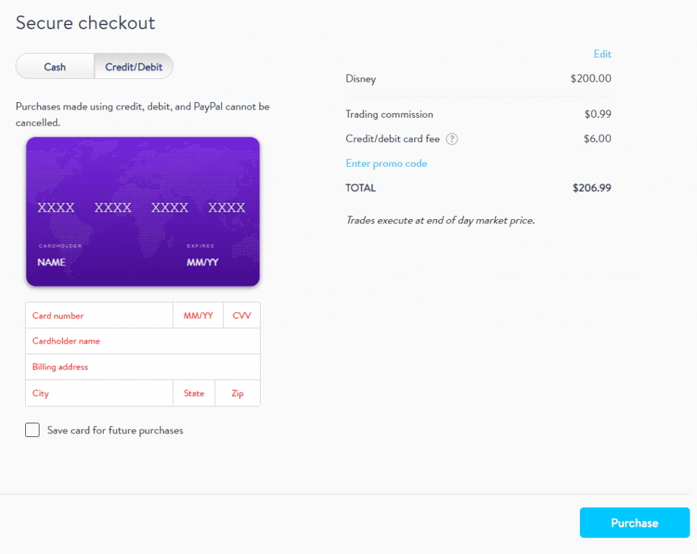Check Save card for future purchases

[33, 430]
